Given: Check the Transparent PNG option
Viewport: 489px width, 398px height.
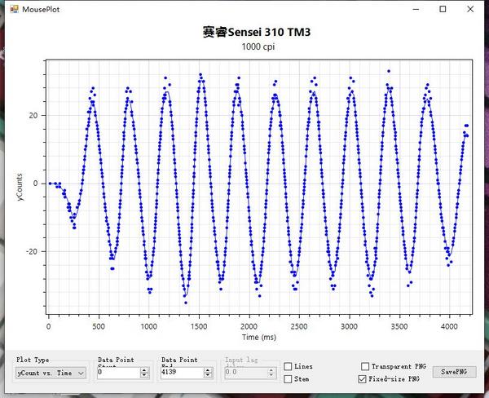Looking at the screenshot, I should (x=364, y=366).
